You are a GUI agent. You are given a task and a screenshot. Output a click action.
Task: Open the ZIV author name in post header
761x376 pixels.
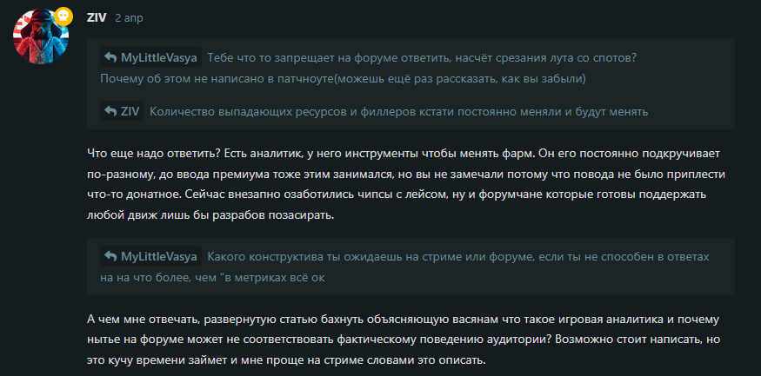[x=97, y=18]
